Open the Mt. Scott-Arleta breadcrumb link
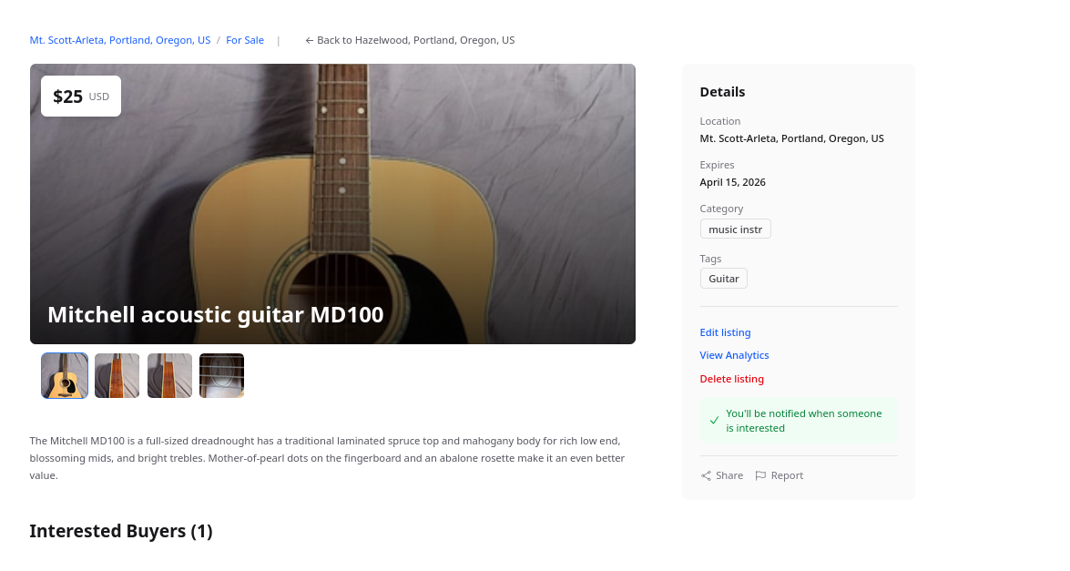The height and width of the screenshot is (571, 1070). [119, 39]
